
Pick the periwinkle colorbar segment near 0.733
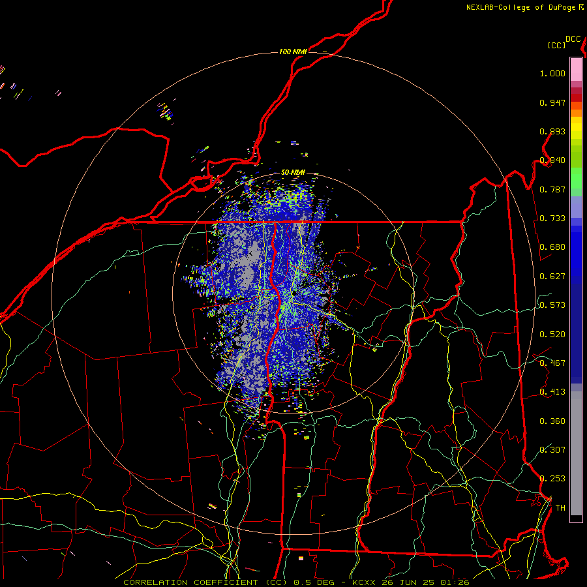(576, 207)
